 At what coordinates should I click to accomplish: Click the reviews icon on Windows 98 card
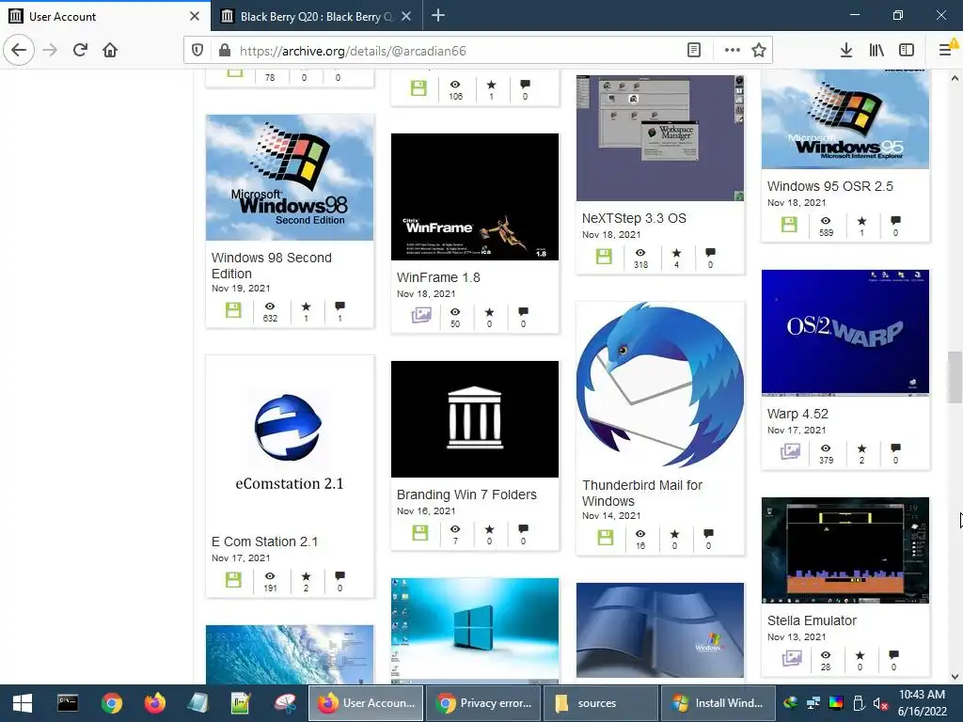pyautogui.click(x=339, y=306)
